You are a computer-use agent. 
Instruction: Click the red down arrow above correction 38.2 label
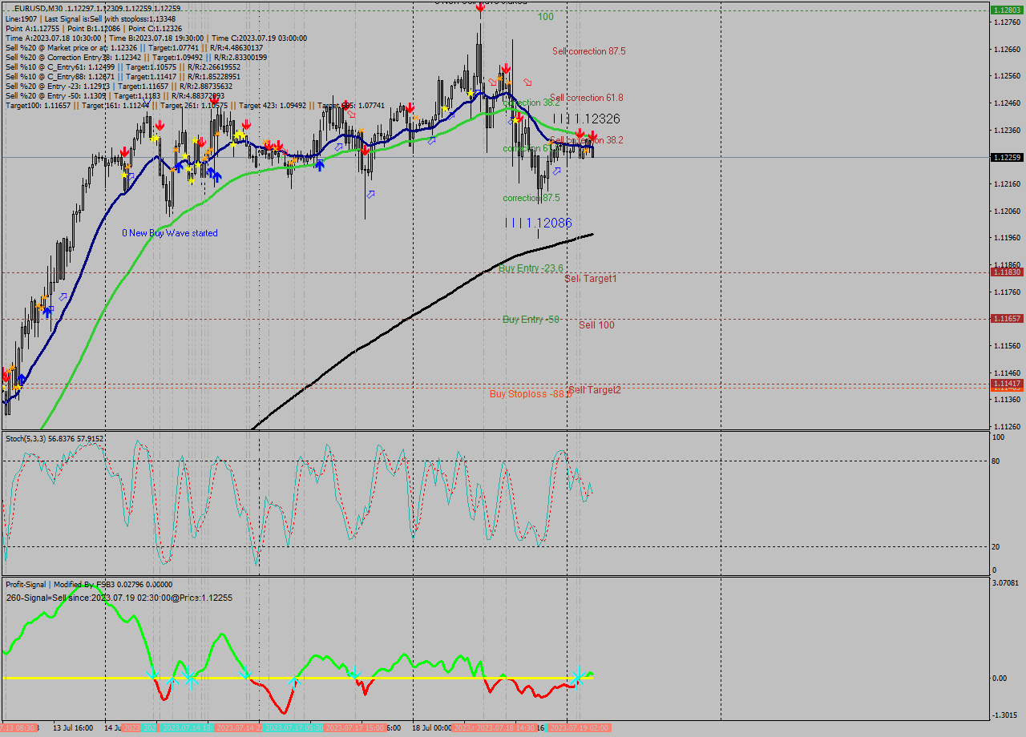click(x=504, y=70)
